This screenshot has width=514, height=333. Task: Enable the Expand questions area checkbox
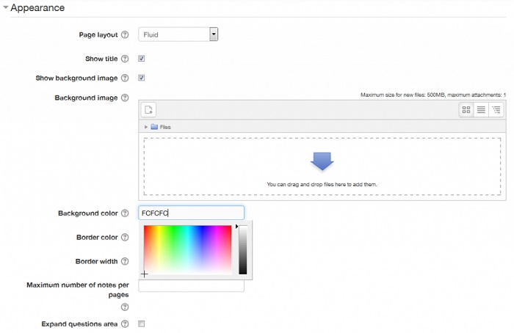tap(142, 323)
